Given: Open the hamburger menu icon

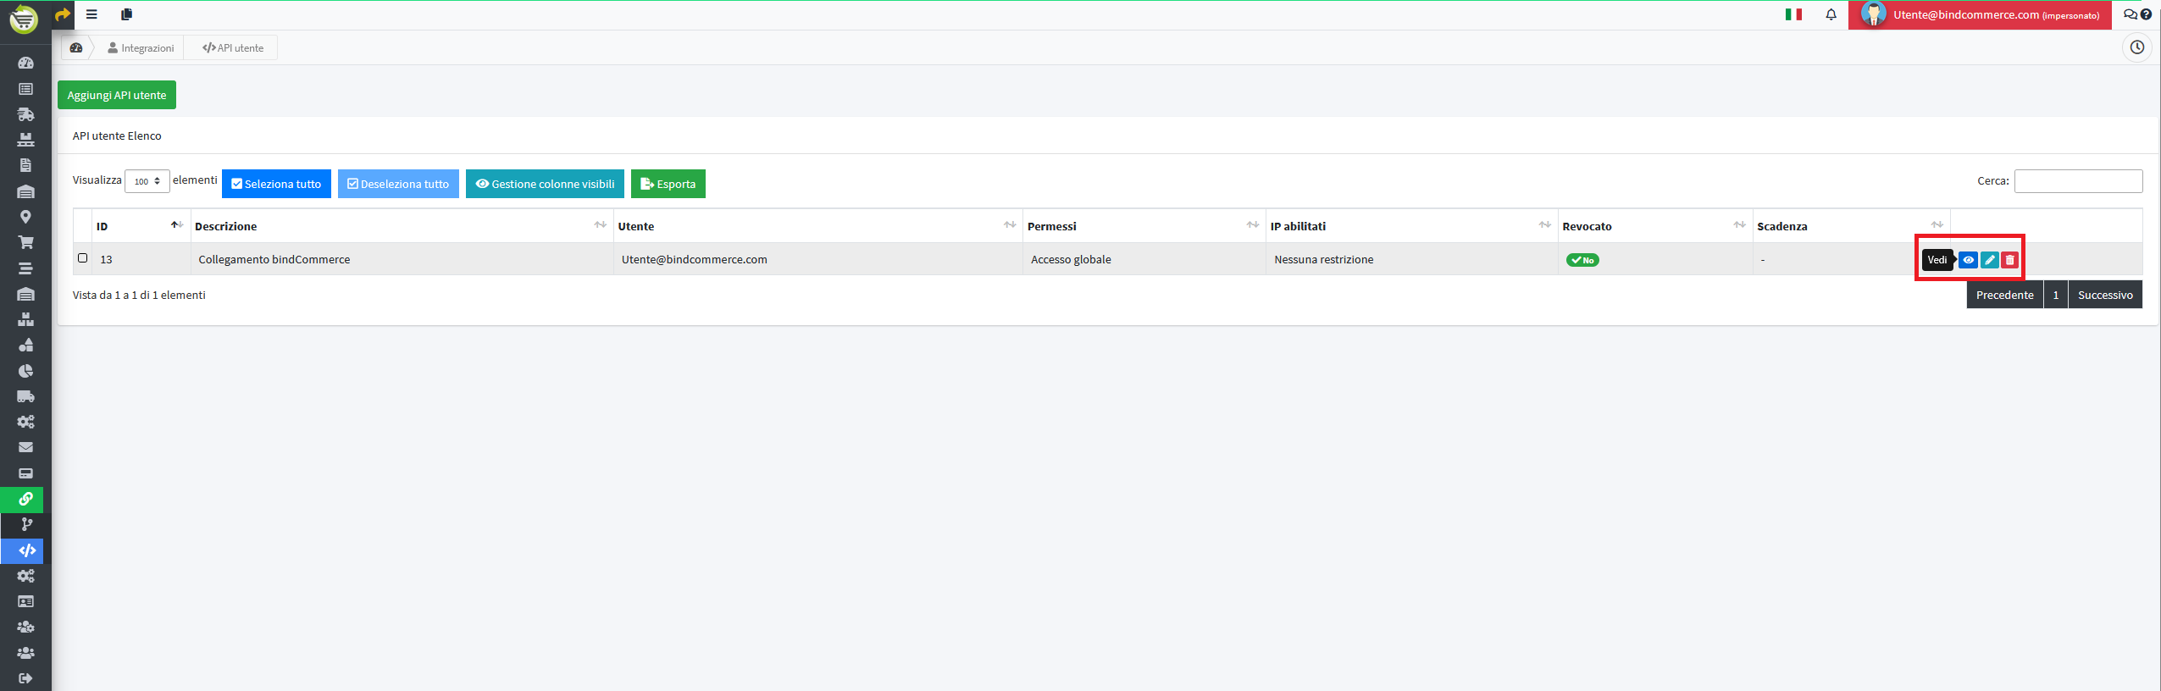Looking at the screenshot, I should click(91, 14).
